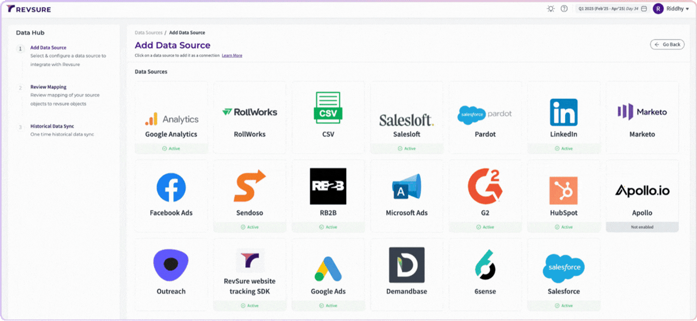Click the Marketo card label
This screenshot has height=321, width=697.
(x=642, y=134)
